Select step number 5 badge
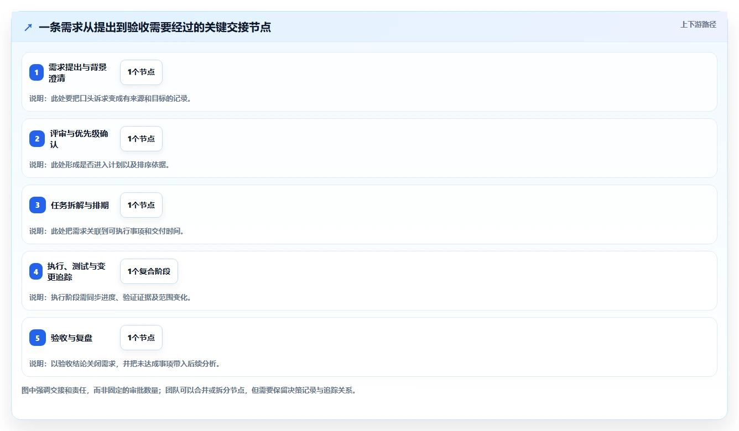The image size is (739, 431). pos(38,338)
